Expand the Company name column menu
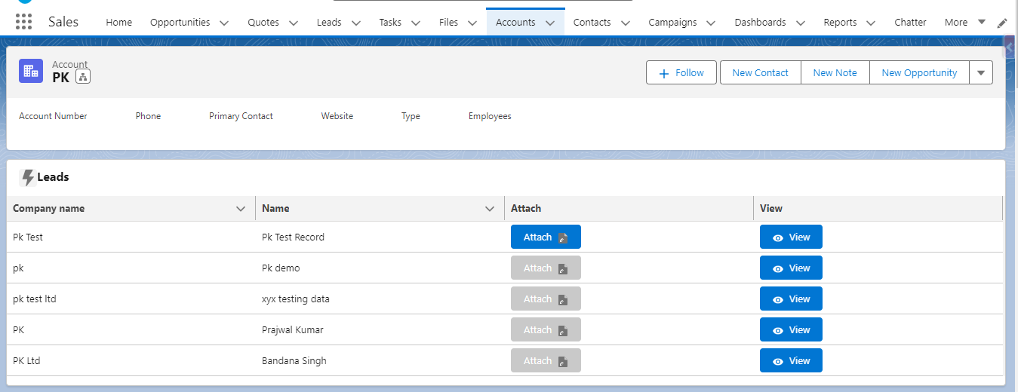Image resolution: width=1018 pixels, height=392 pixels. click(x=241, y=209)
